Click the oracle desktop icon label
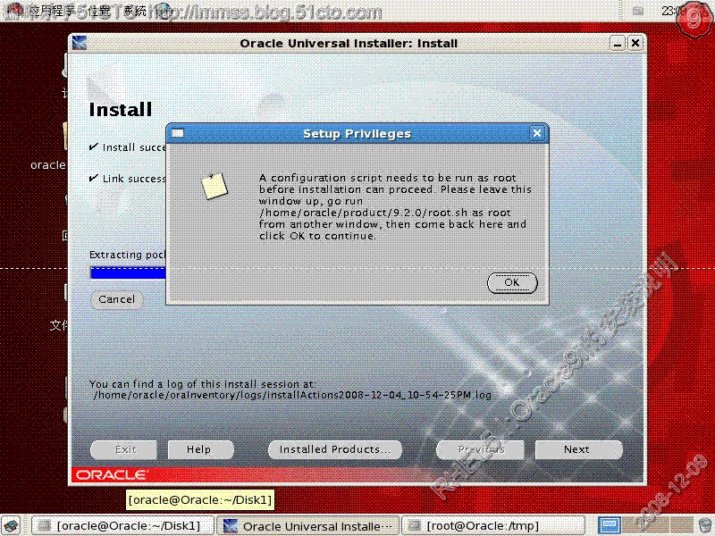This screenshot has width=715, height=536. 48,165
